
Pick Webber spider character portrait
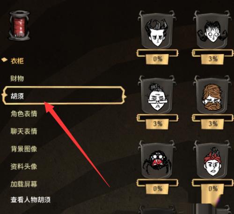point(157,160)
